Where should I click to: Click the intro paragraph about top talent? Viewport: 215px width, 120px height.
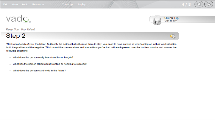point(92,47)
